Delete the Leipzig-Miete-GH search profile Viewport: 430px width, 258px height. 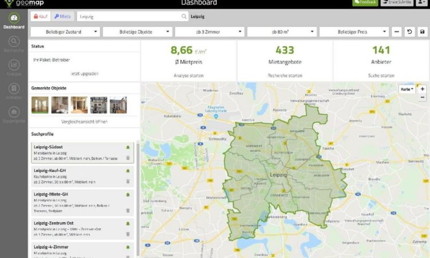(128, 210)
